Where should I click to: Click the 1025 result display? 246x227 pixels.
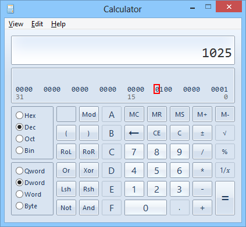click(123, 50)
